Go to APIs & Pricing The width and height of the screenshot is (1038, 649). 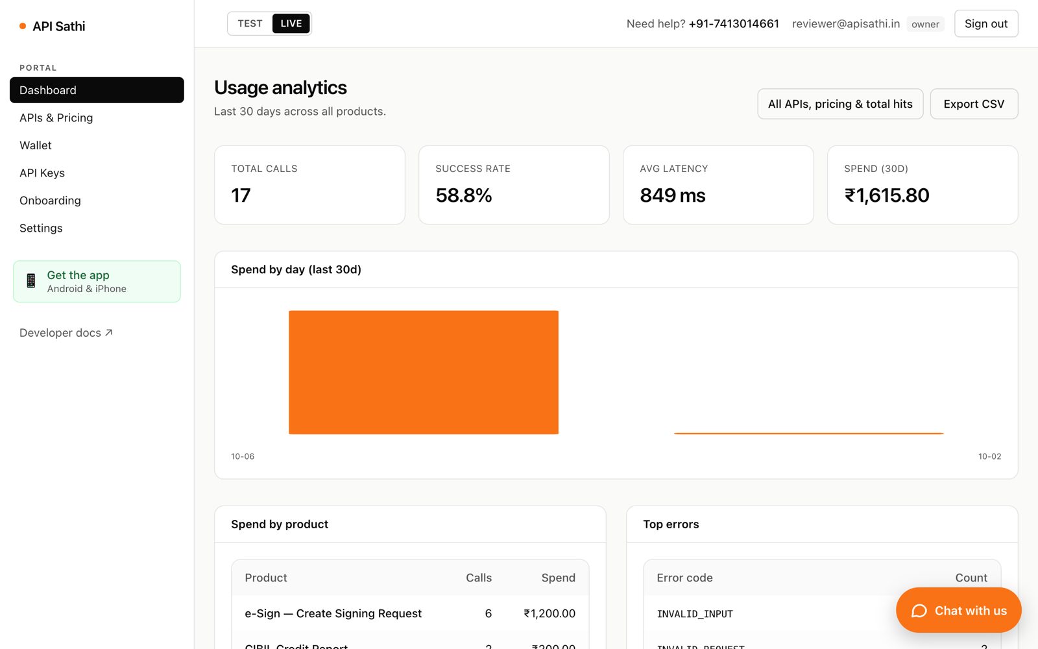tap(97, 117)
